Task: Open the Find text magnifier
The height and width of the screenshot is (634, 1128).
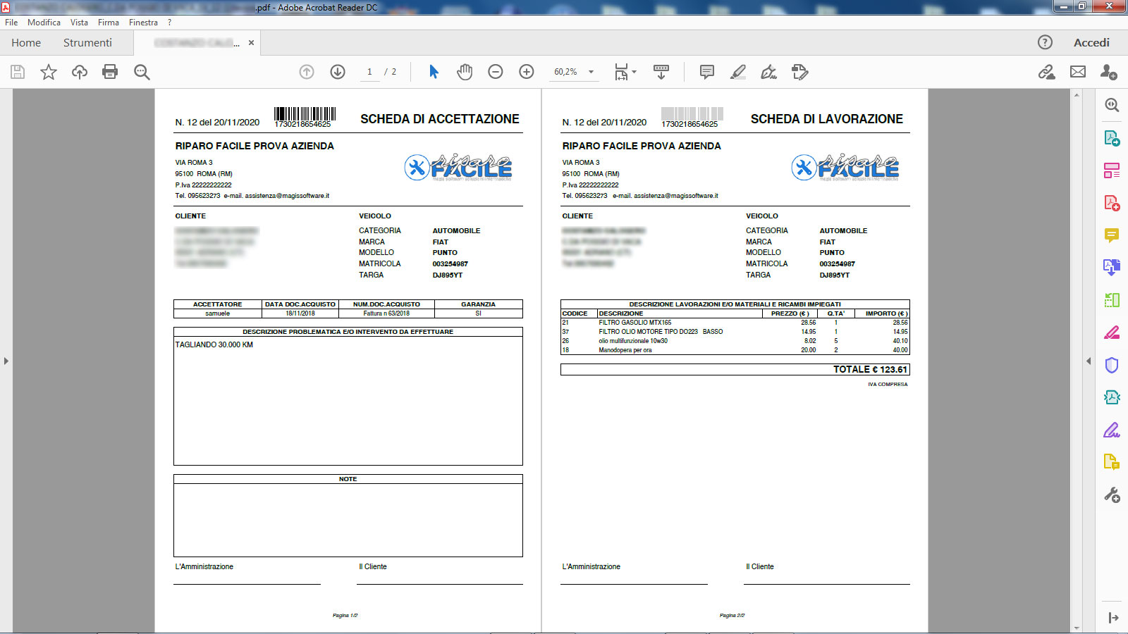Action: click(x=142, y=72)
